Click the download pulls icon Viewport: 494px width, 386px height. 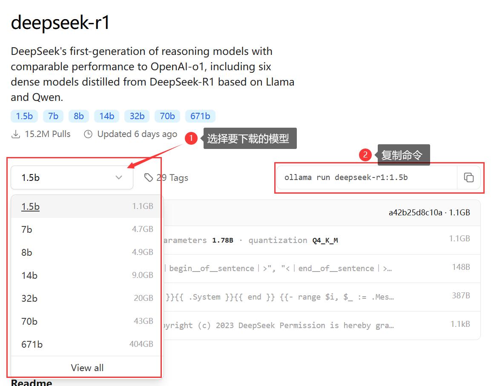click(x=15, y=134)
